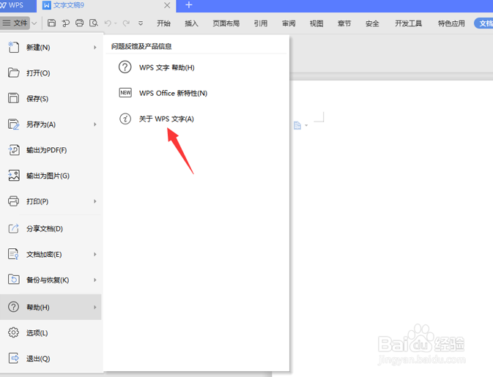The width and height of the screenshot is (493, 377).
Task: Click the Save icon in quick toolbar
Action: 51,23
